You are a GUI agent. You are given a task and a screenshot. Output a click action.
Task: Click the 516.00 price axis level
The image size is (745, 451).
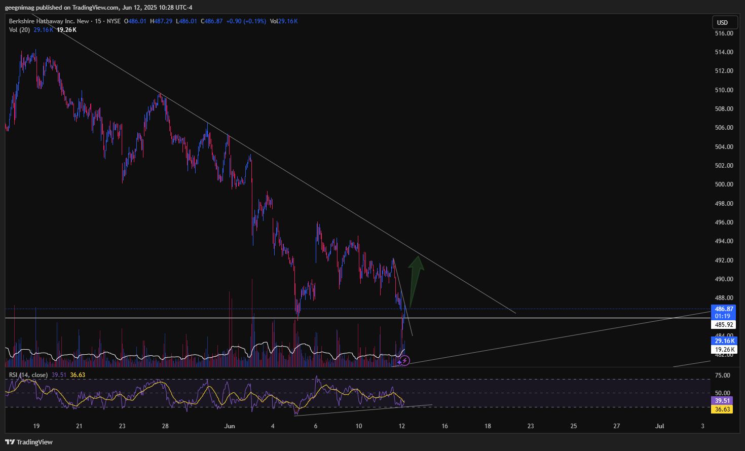(x=724, y=33)
